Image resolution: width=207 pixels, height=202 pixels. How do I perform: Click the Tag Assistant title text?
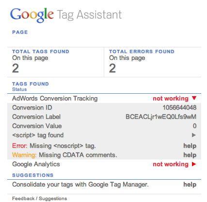89,15
